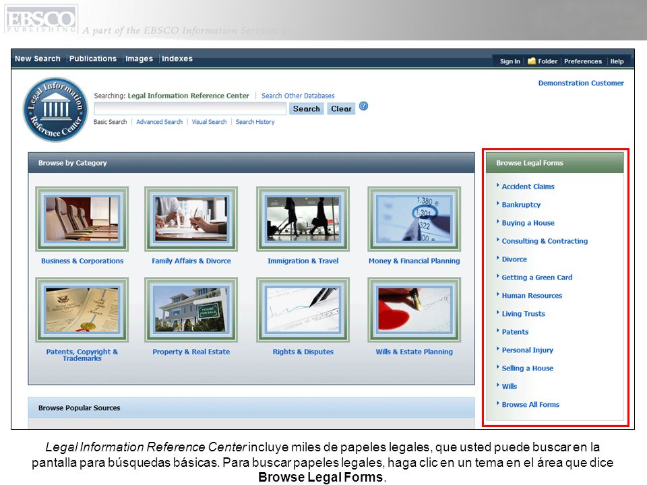The width and height of the screenshot is (647, 485).
Task: Switch to Visual Search
Action: click(209, 122)
